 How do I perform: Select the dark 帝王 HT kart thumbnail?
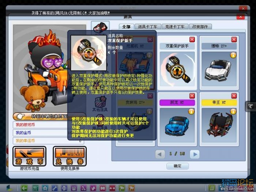[219, 125]
